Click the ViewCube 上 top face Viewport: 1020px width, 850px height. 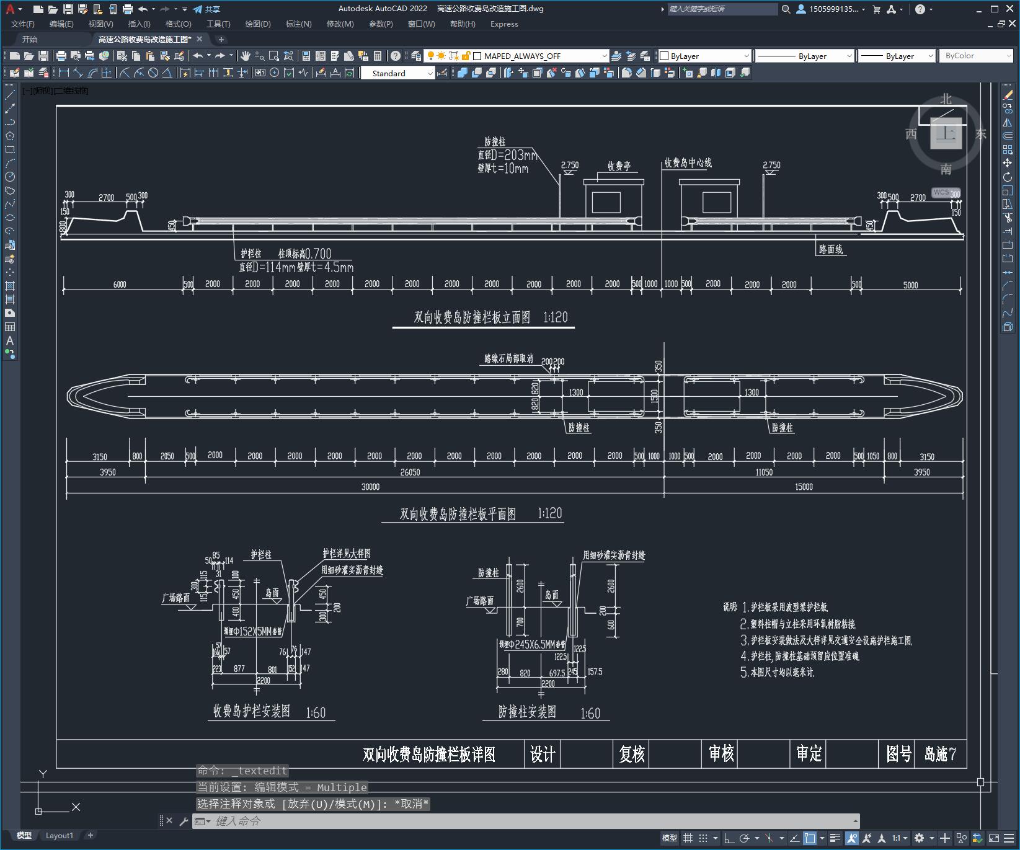[x=946, y=133]
